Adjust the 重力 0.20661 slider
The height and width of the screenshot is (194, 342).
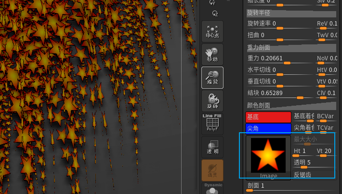click(280, 59)
